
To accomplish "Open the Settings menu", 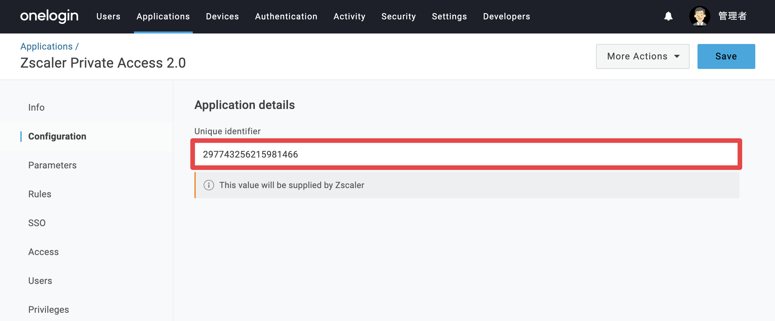I will tap(449, 16).
